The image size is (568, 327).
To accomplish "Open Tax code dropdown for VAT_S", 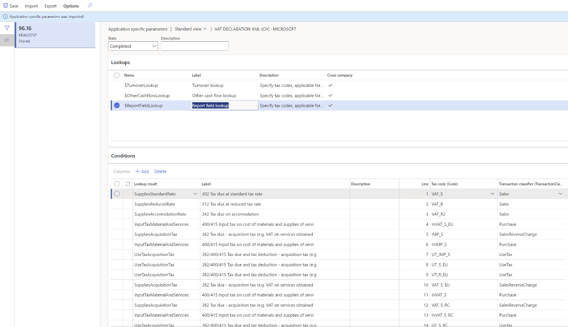I will 492,194.
